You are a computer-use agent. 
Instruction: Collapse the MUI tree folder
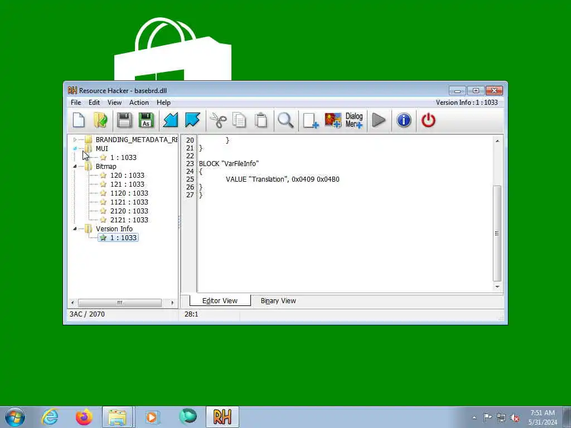click(75, 148)
